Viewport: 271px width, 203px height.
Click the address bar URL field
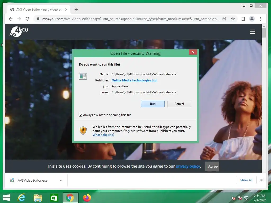[x=131, y=19]
